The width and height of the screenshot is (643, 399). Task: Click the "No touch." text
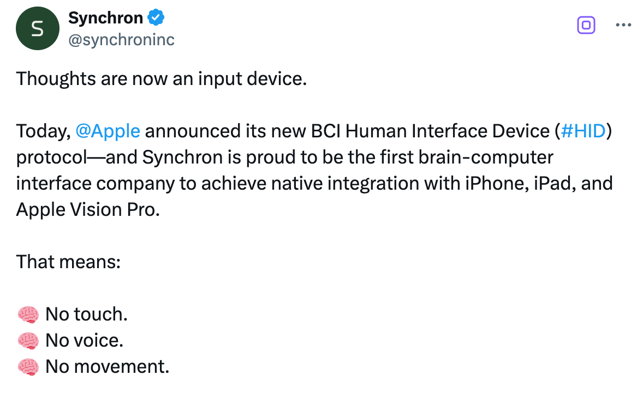86,315
